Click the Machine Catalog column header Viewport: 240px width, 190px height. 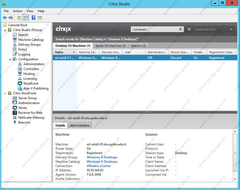88,52
